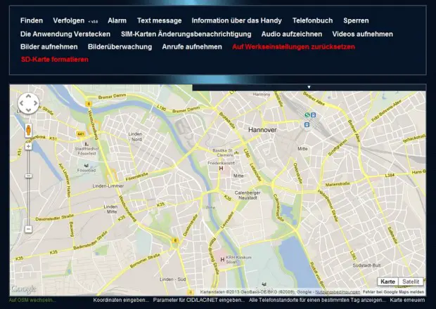Open Koordinaten eingeben

[x=121, y=300]
